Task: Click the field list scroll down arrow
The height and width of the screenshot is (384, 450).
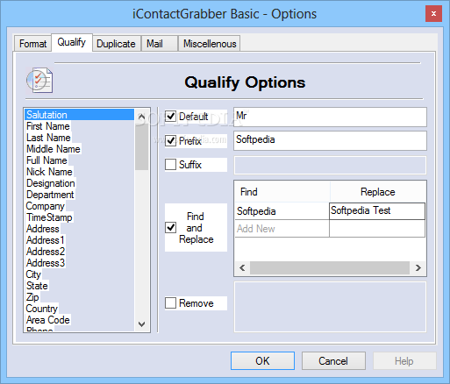Action: [142, 324]
